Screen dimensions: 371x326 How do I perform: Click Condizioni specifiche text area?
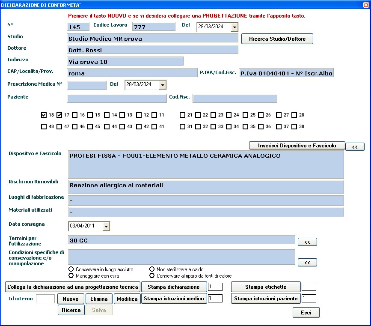coord(181,257)
